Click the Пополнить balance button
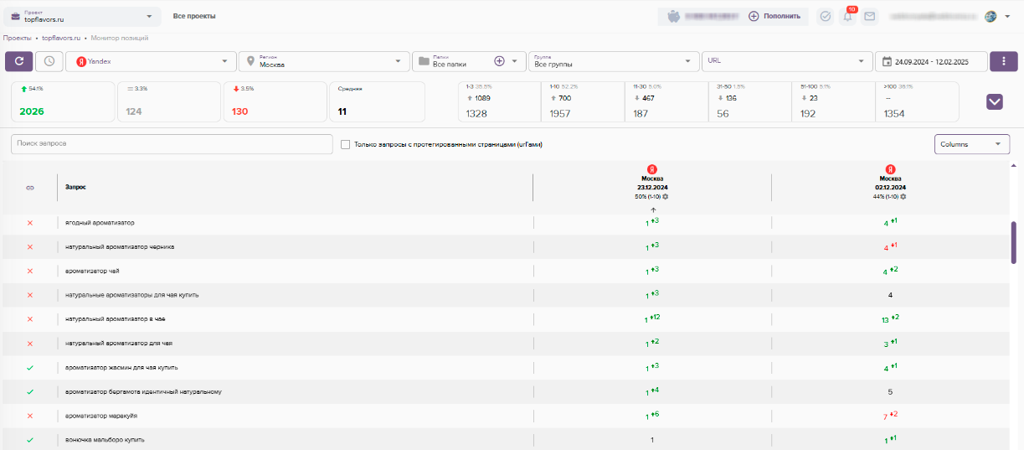This screenshot has height=450, width=1024. 774,16
